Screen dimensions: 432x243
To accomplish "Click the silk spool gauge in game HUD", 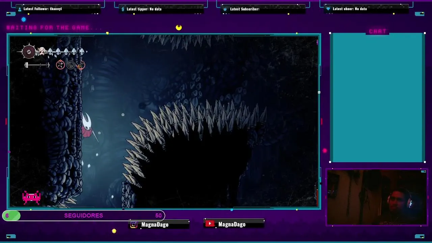I will pos(29,52).
